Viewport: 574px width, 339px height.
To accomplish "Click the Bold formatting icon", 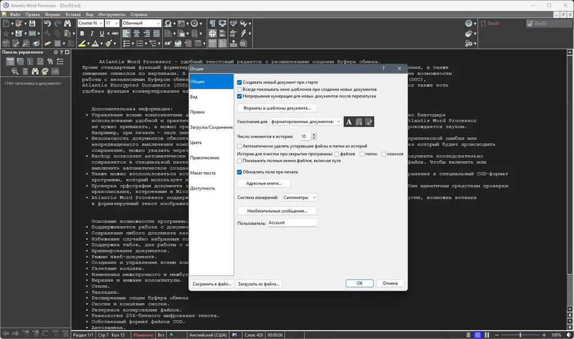I will 82,33.
